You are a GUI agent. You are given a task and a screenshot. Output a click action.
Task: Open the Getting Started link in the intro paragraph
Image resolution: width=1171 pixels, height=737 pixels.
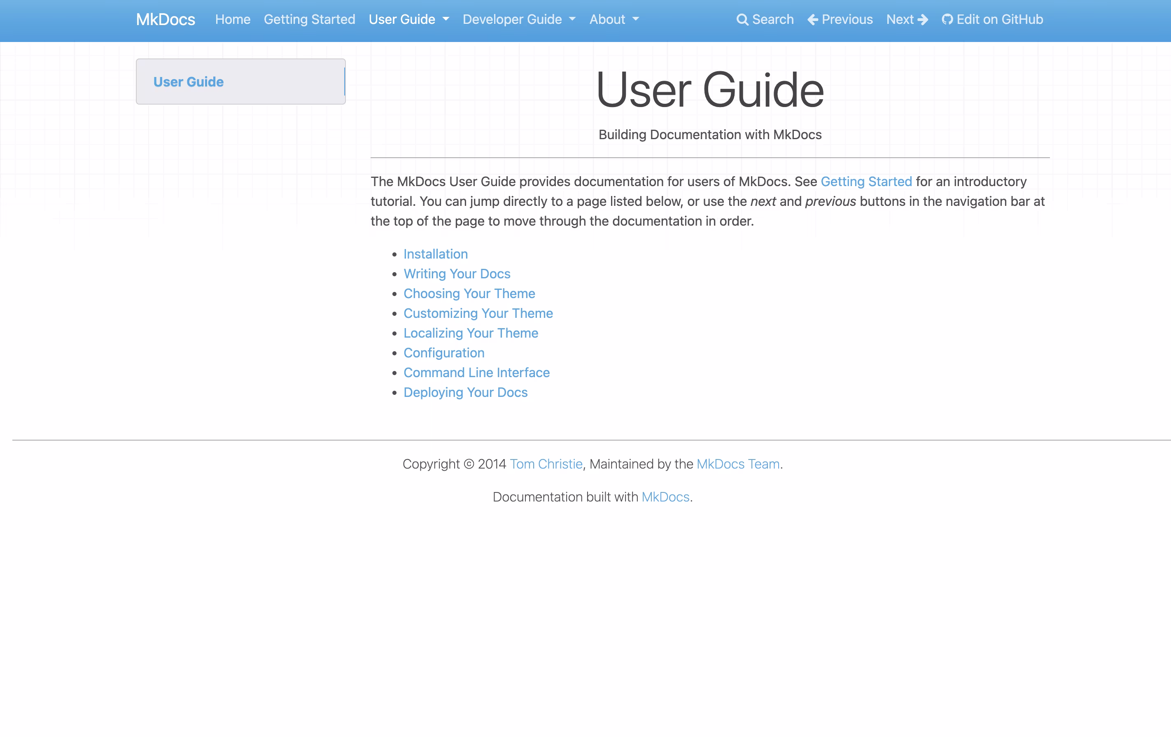tap(866, 181)
